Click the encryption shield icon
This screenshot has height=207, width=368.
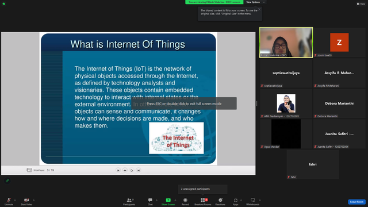pos(4,4)
